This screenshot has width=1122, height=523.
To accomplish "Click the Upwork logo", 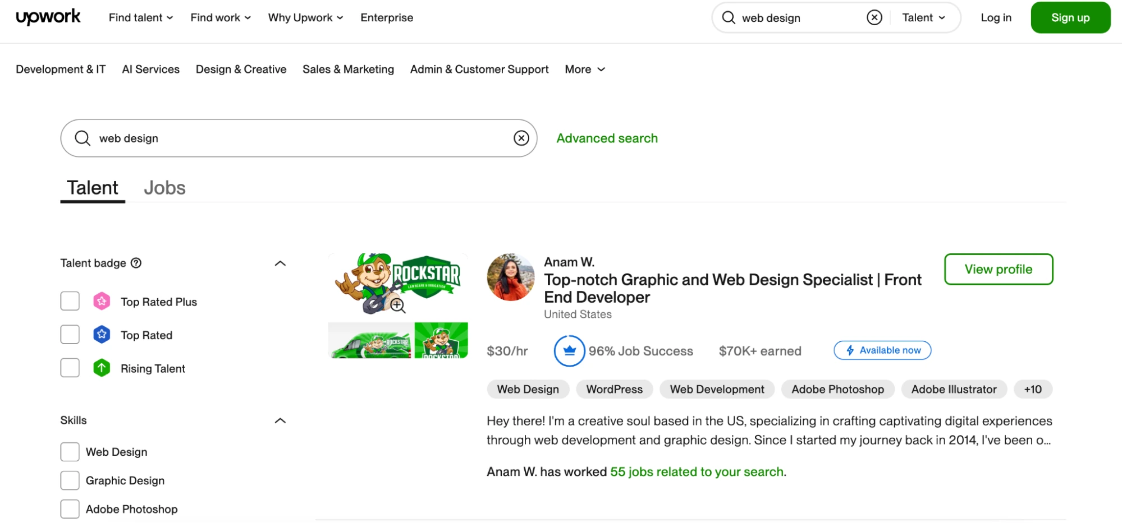I will click(x=48, y=17).
